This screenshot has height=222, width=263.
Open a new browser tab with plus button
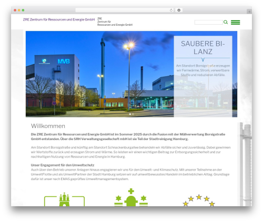tap(249, 12)
